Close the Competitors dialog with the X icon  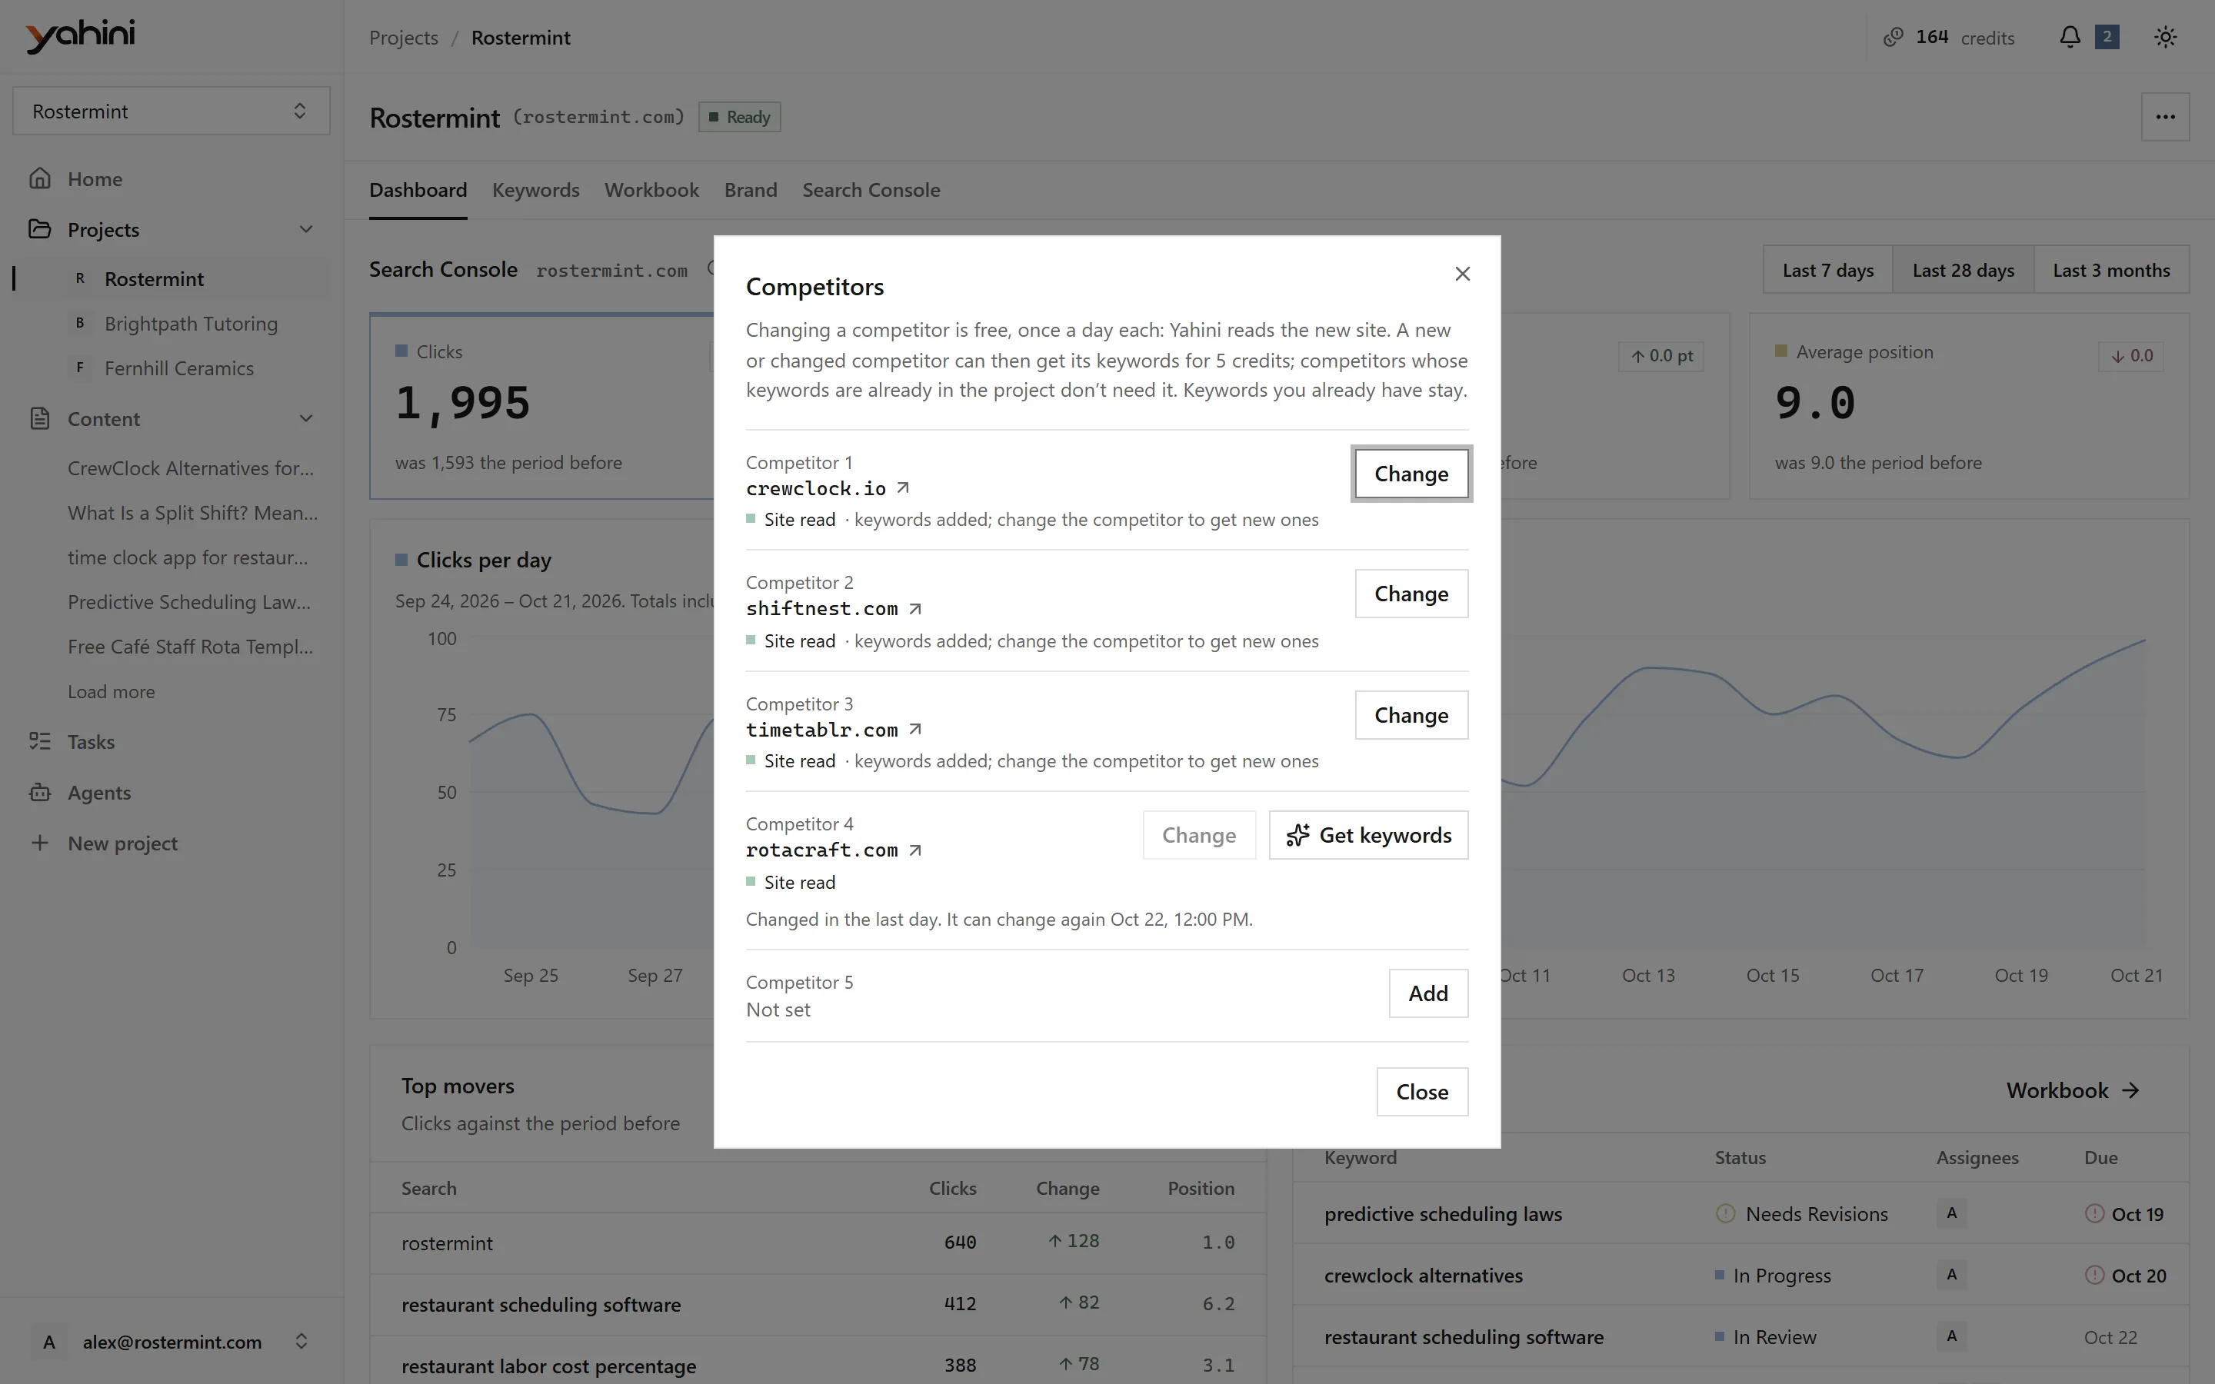(1462, 274)
